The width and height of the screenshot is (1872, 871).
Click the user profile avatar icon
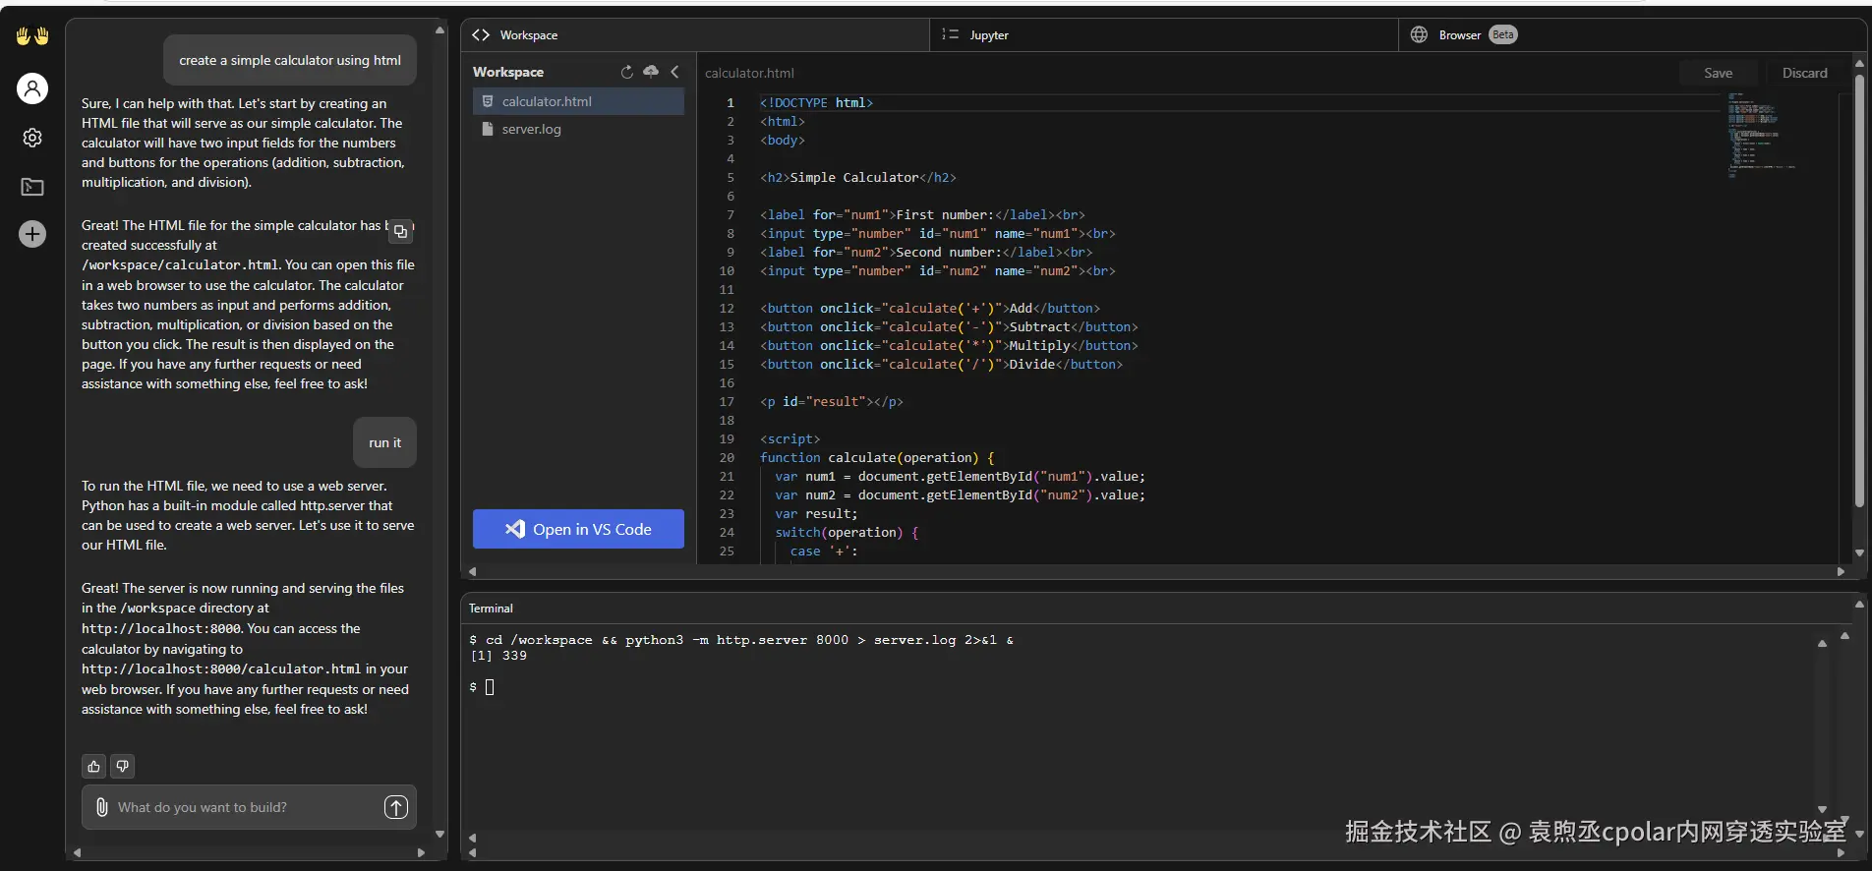pyautogui.click(x=32, y=88)
